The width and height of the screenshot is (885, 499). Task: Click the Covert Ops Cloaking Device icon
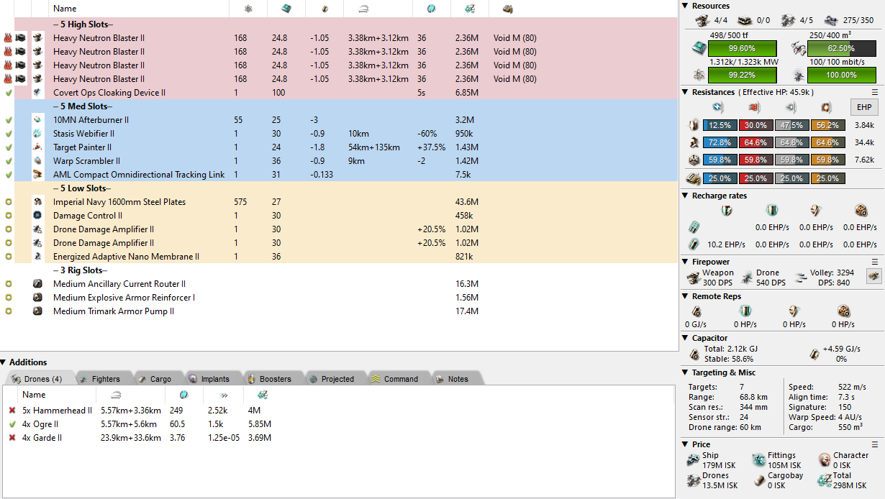(x=37, y=93)
